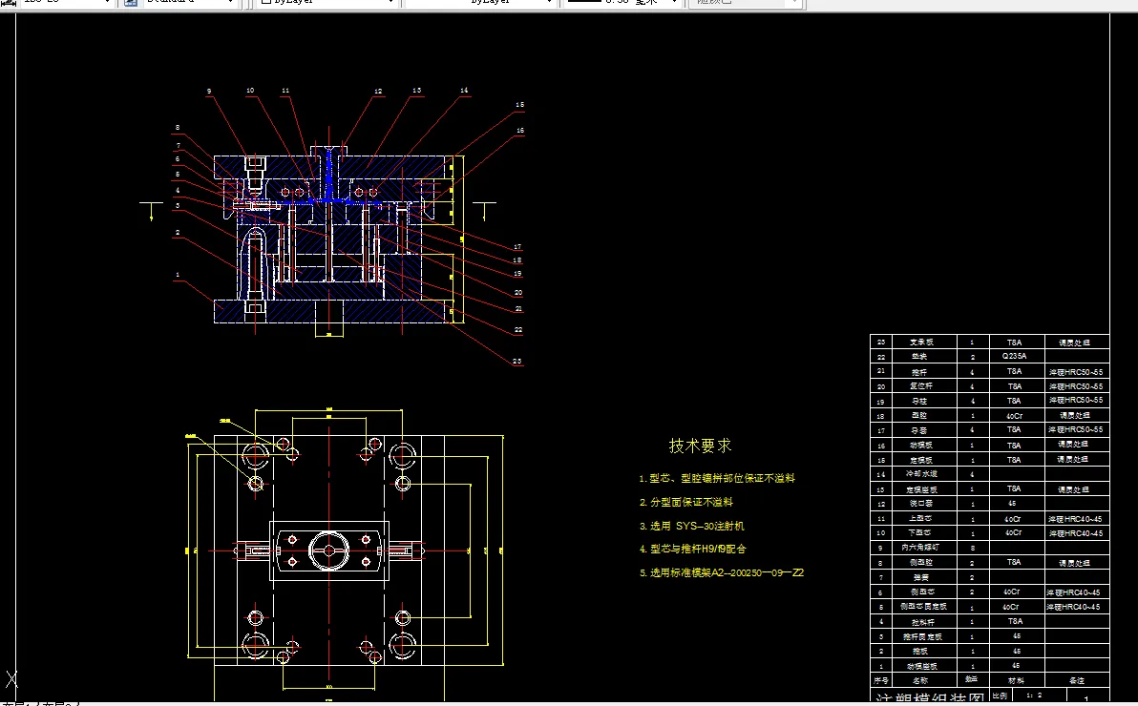The height and width of the screenshot is (706, 1138).
Task: Click 导套 in parts list row 17
Action: [919, 430]
